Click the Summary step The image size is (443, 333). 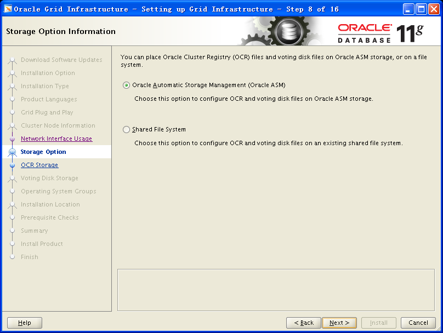coord(34,231)
